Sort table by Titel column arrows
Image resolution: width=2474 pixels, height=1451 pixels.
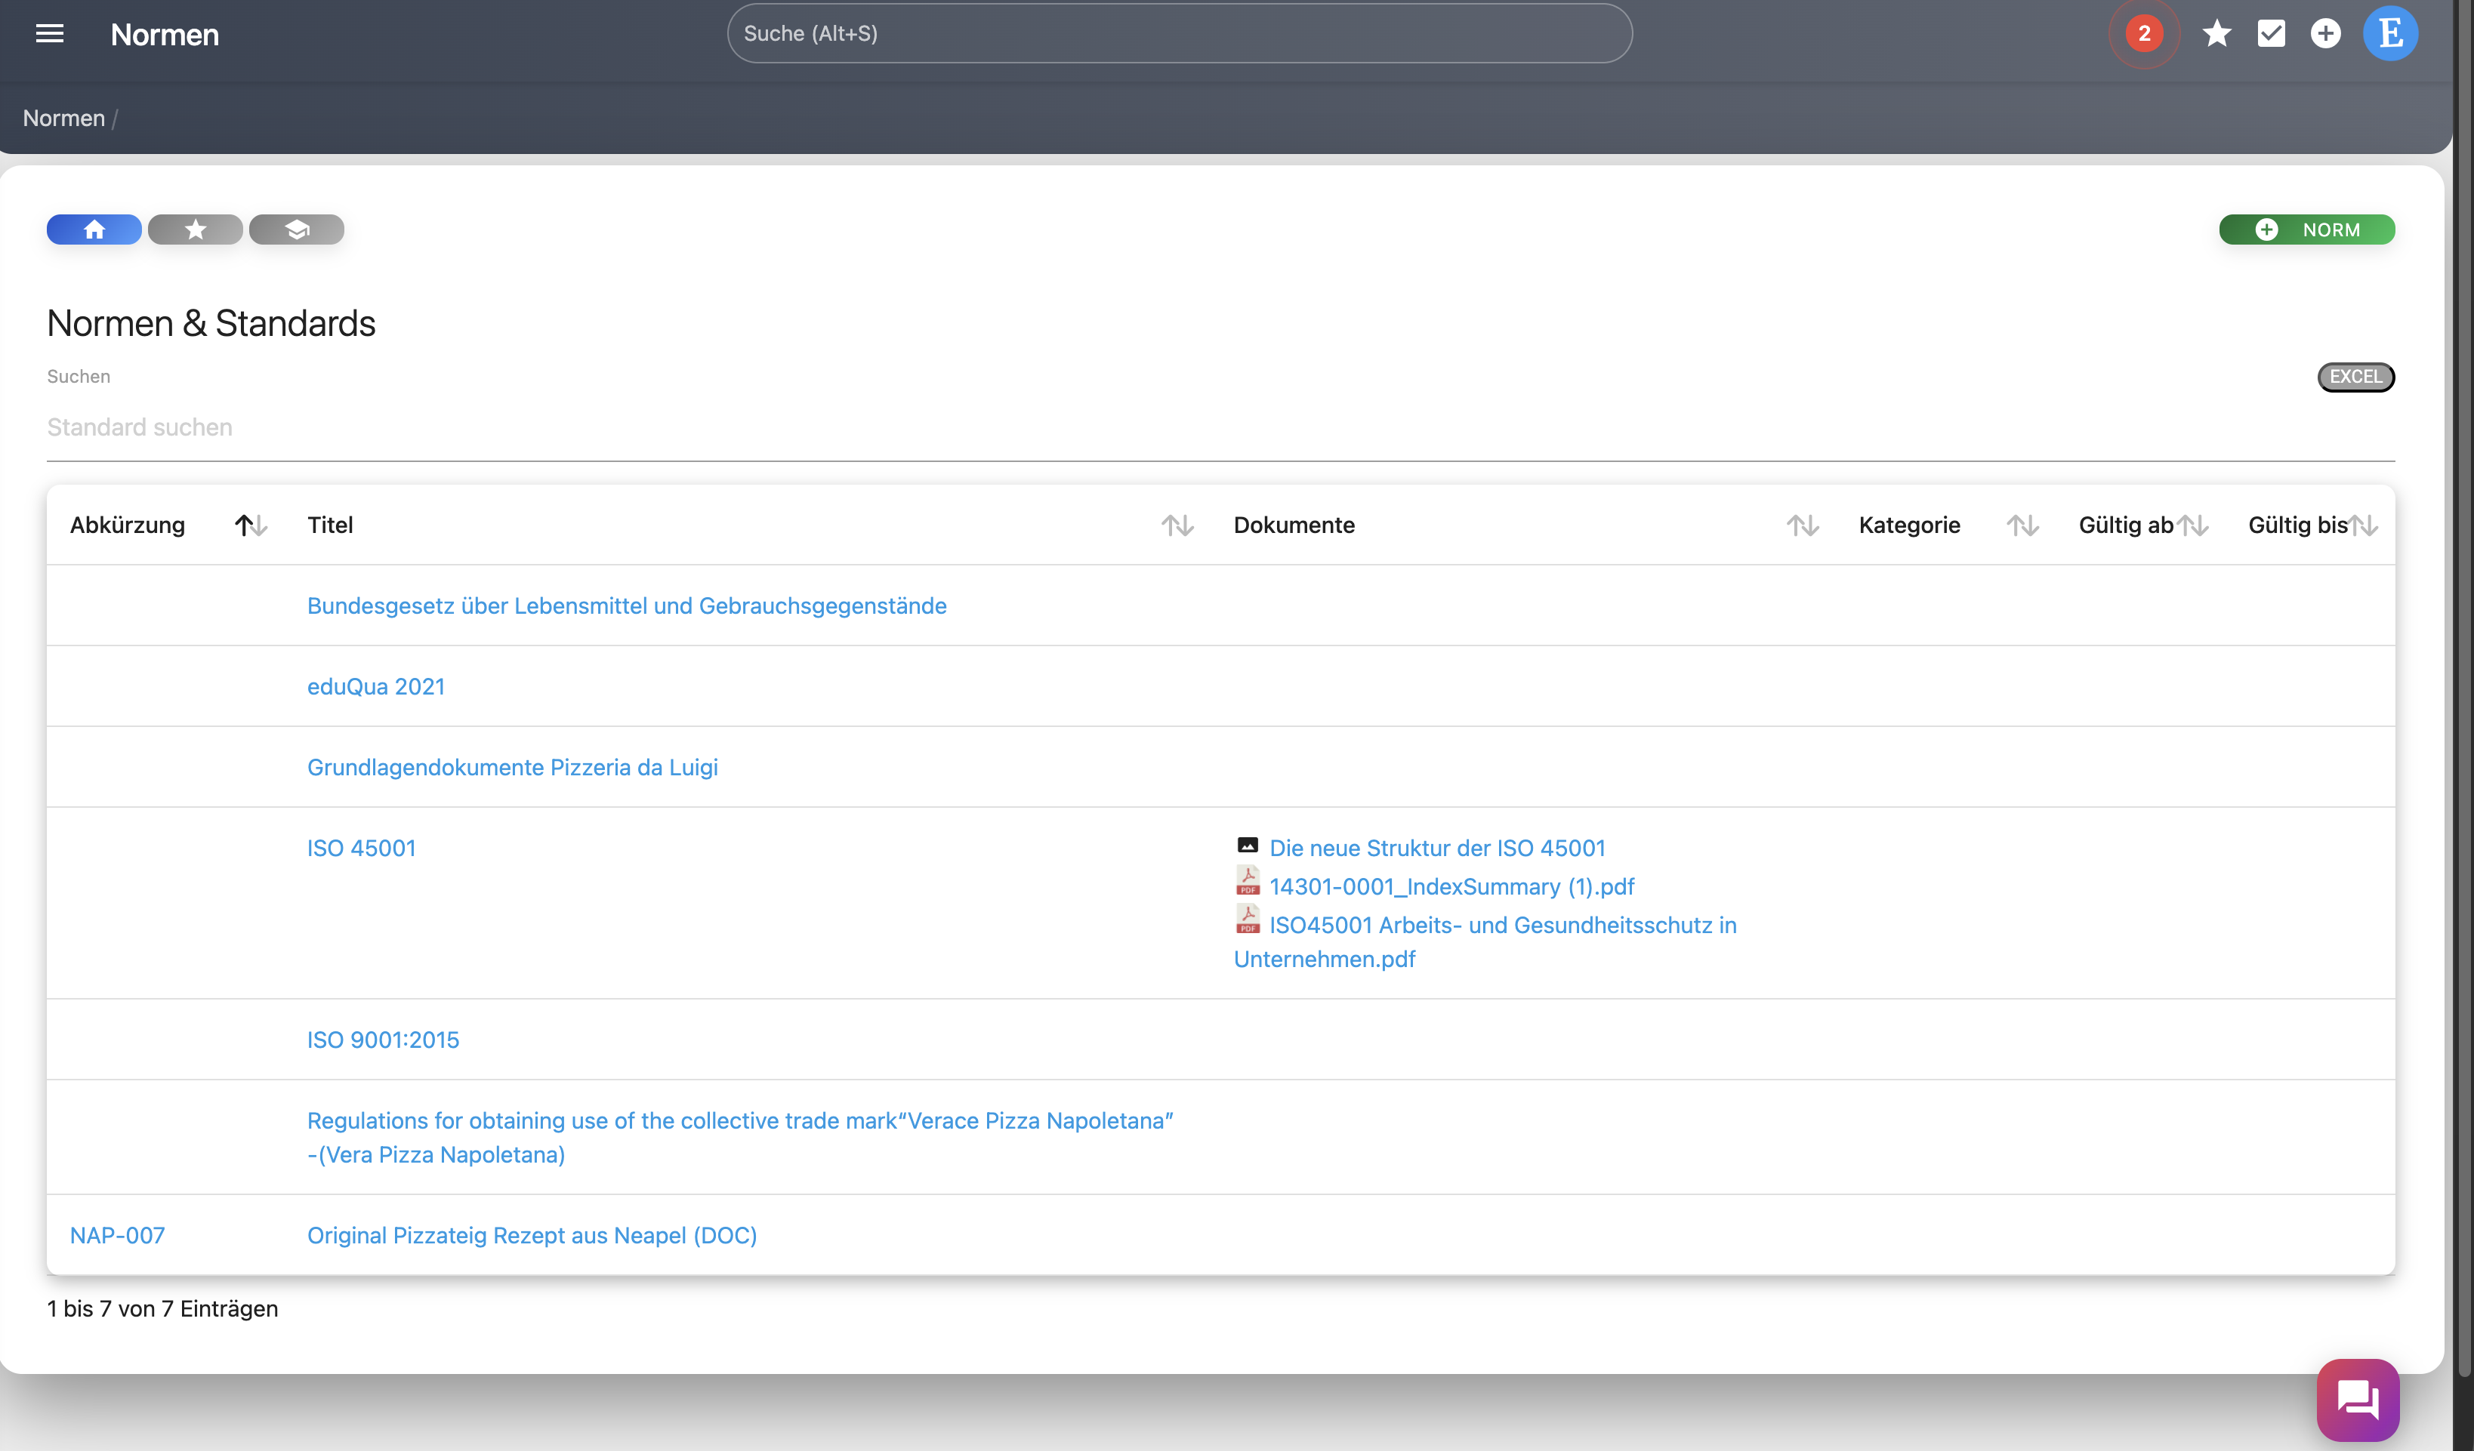1176,525
